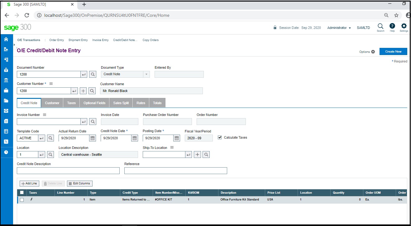Click the Sage 300 Search magnifier icon
The image size is (411, 226).
(x=380, y=26)
